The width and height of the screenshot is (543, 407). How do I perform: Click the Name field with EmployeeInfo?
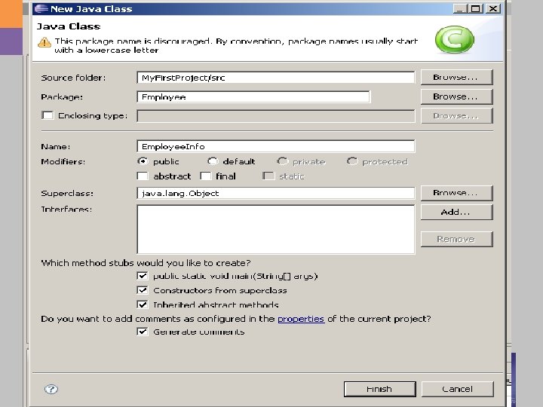pyautogui.click(x=276, y=146)
